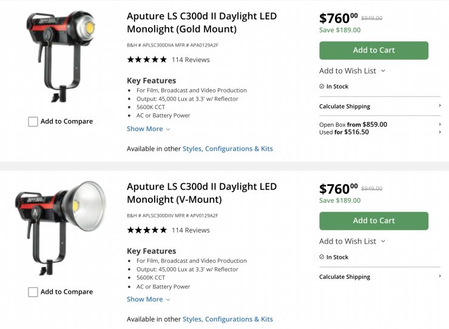Image resolution: width=449 pixels, height=329 pixels.
Task: Open Add to Wish List dropdown for Gold Mount
Action: coord(352,71)
